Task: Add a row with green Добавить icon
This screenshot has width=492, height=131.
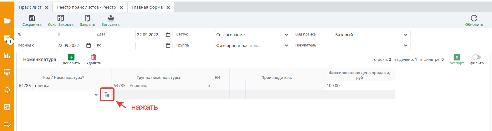Action: click(x=71, y=57)
